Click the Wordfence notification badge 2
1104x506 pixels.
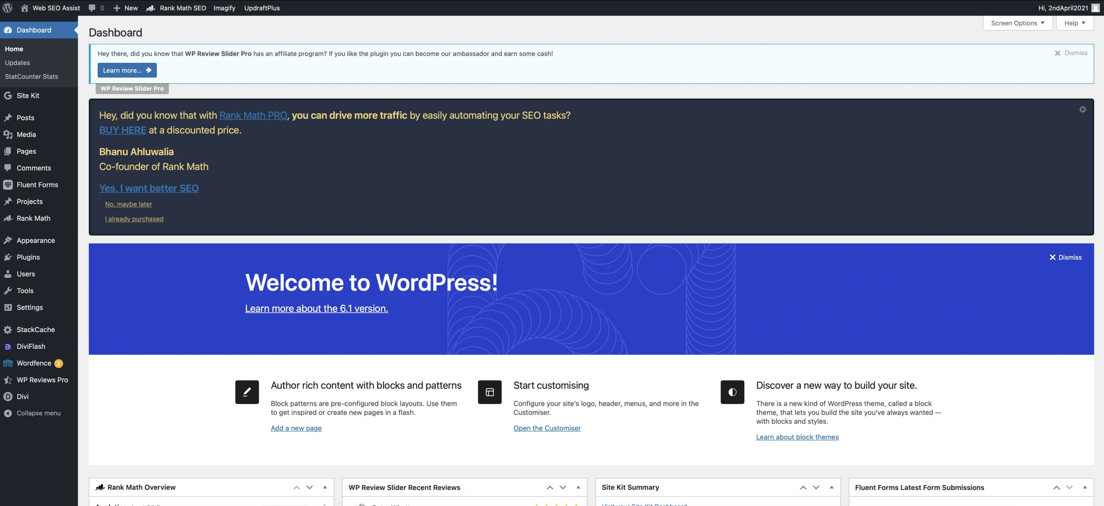(59, 363)
